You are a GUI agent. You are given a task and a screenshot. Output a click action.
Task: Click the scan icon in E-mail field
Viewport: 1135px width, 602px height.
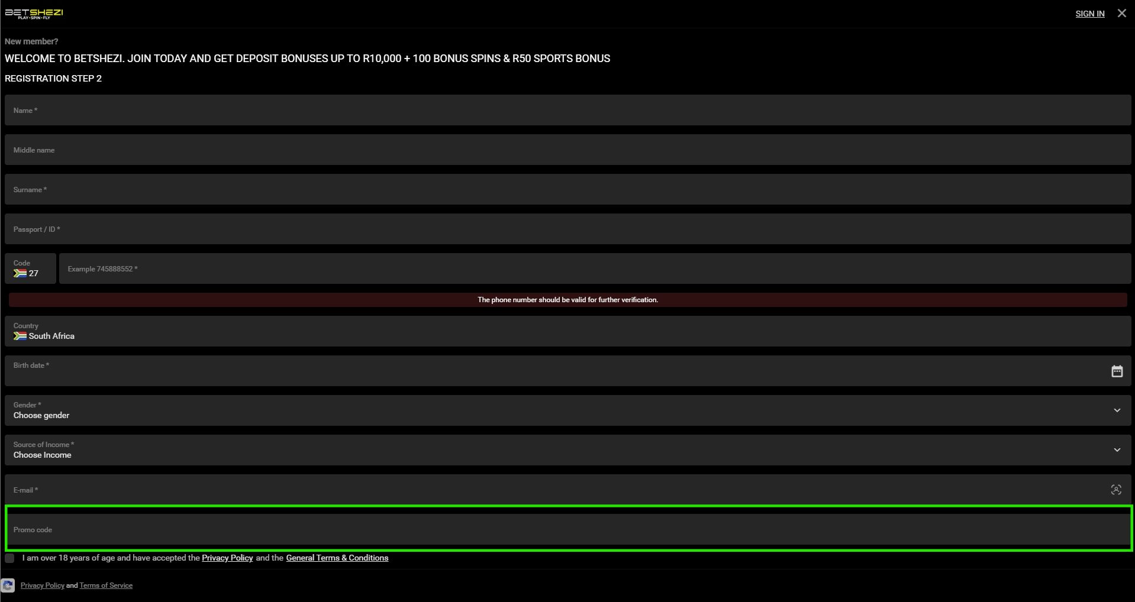(1115, 490)
